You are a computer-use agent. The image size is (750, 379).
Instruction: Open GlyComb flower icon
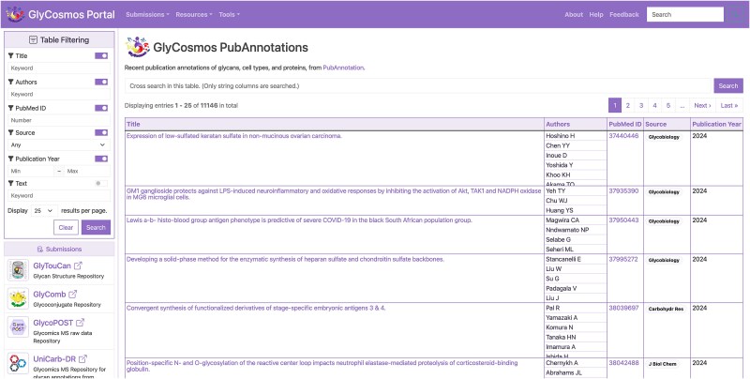coord(18,298)
